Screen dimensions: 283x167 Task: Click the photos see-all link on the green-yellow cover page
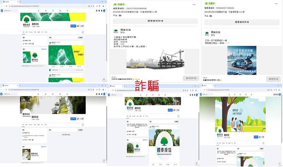44,49
